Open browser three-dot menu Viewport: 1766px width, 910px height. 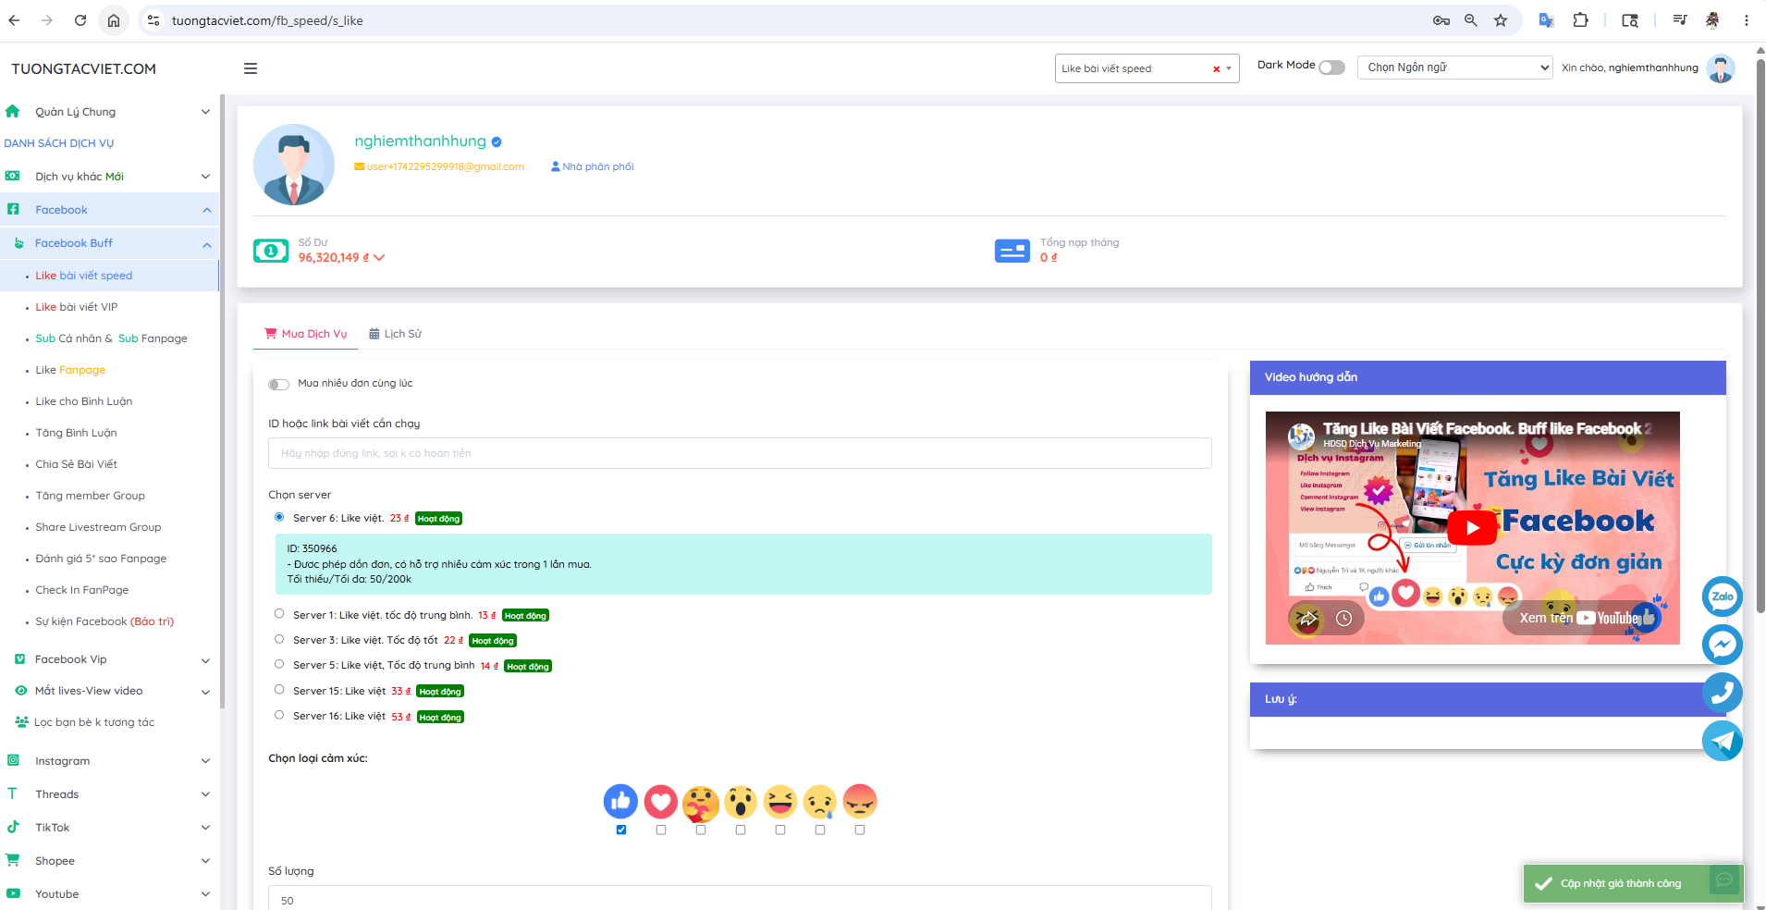pyautogui.click(x=1746, y=20)
